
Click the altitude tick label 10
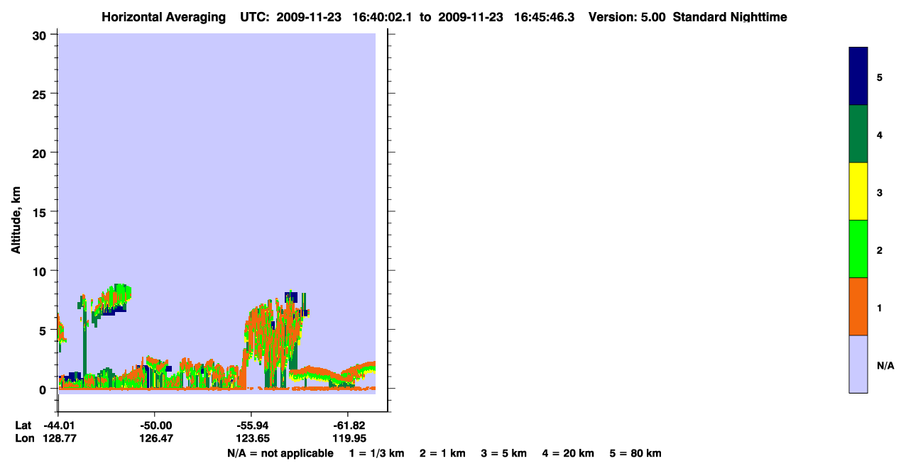coord(40,271)
